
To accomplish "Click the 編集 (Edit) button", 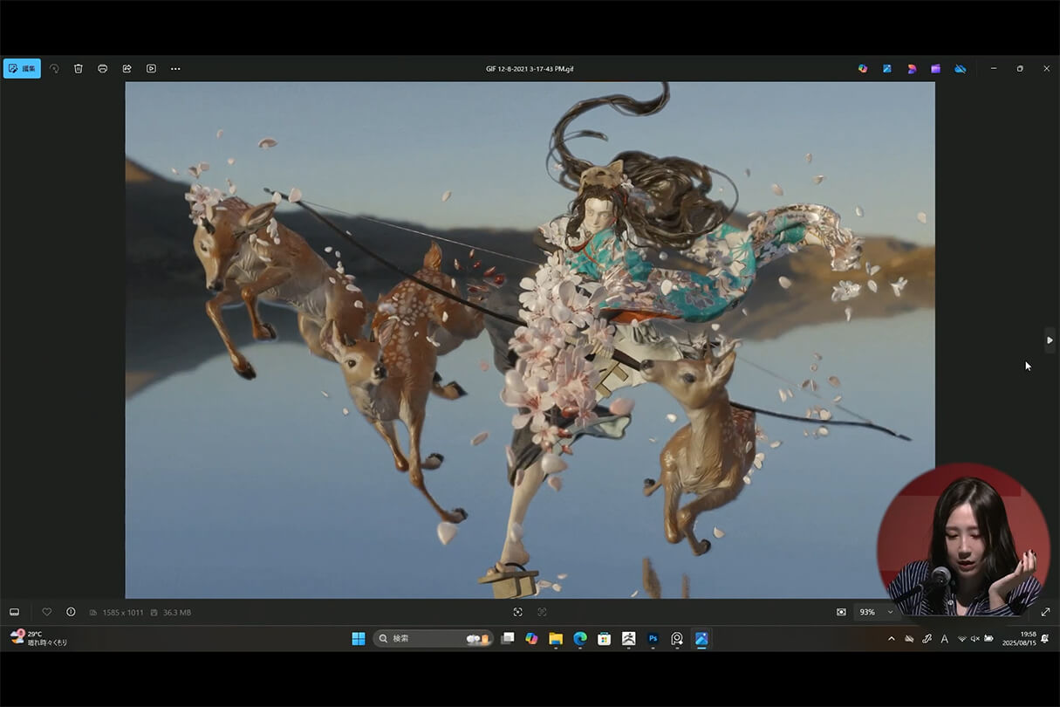I will click(22, 68).
